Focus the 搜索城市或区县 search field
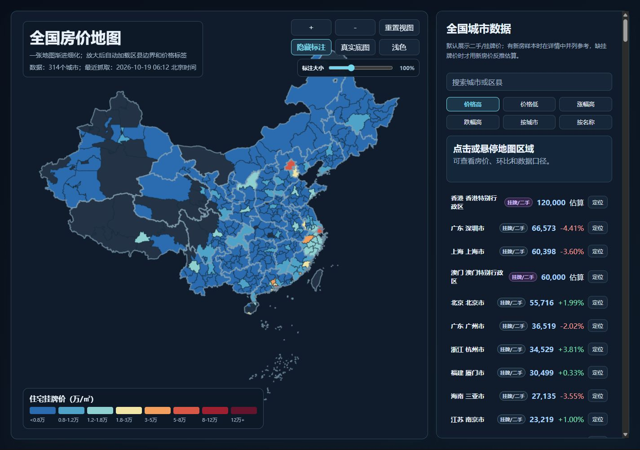Image resolution: width=640 pixels, height=450 pixels. tap(529, 82)
